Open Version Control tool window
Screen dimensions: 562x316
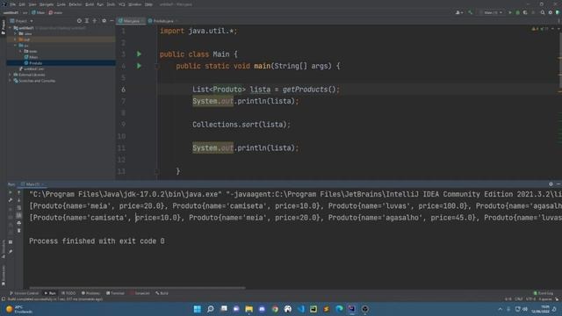coord(24,293)
